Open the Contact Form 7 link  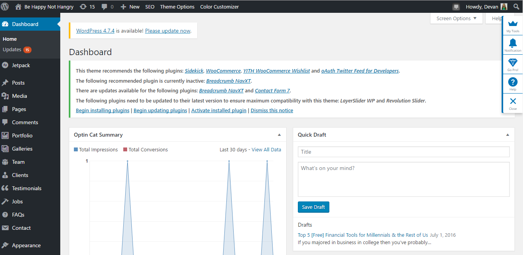[273, 91]
